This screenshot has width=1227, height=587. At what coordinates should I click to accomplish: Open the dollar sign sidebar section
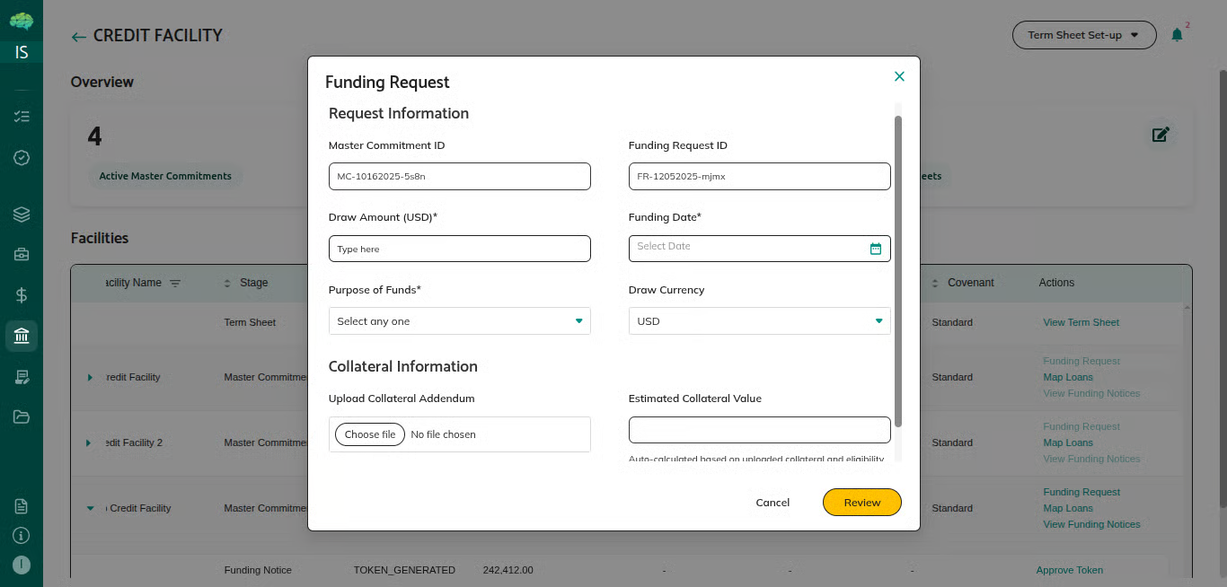tap(22, 294)
